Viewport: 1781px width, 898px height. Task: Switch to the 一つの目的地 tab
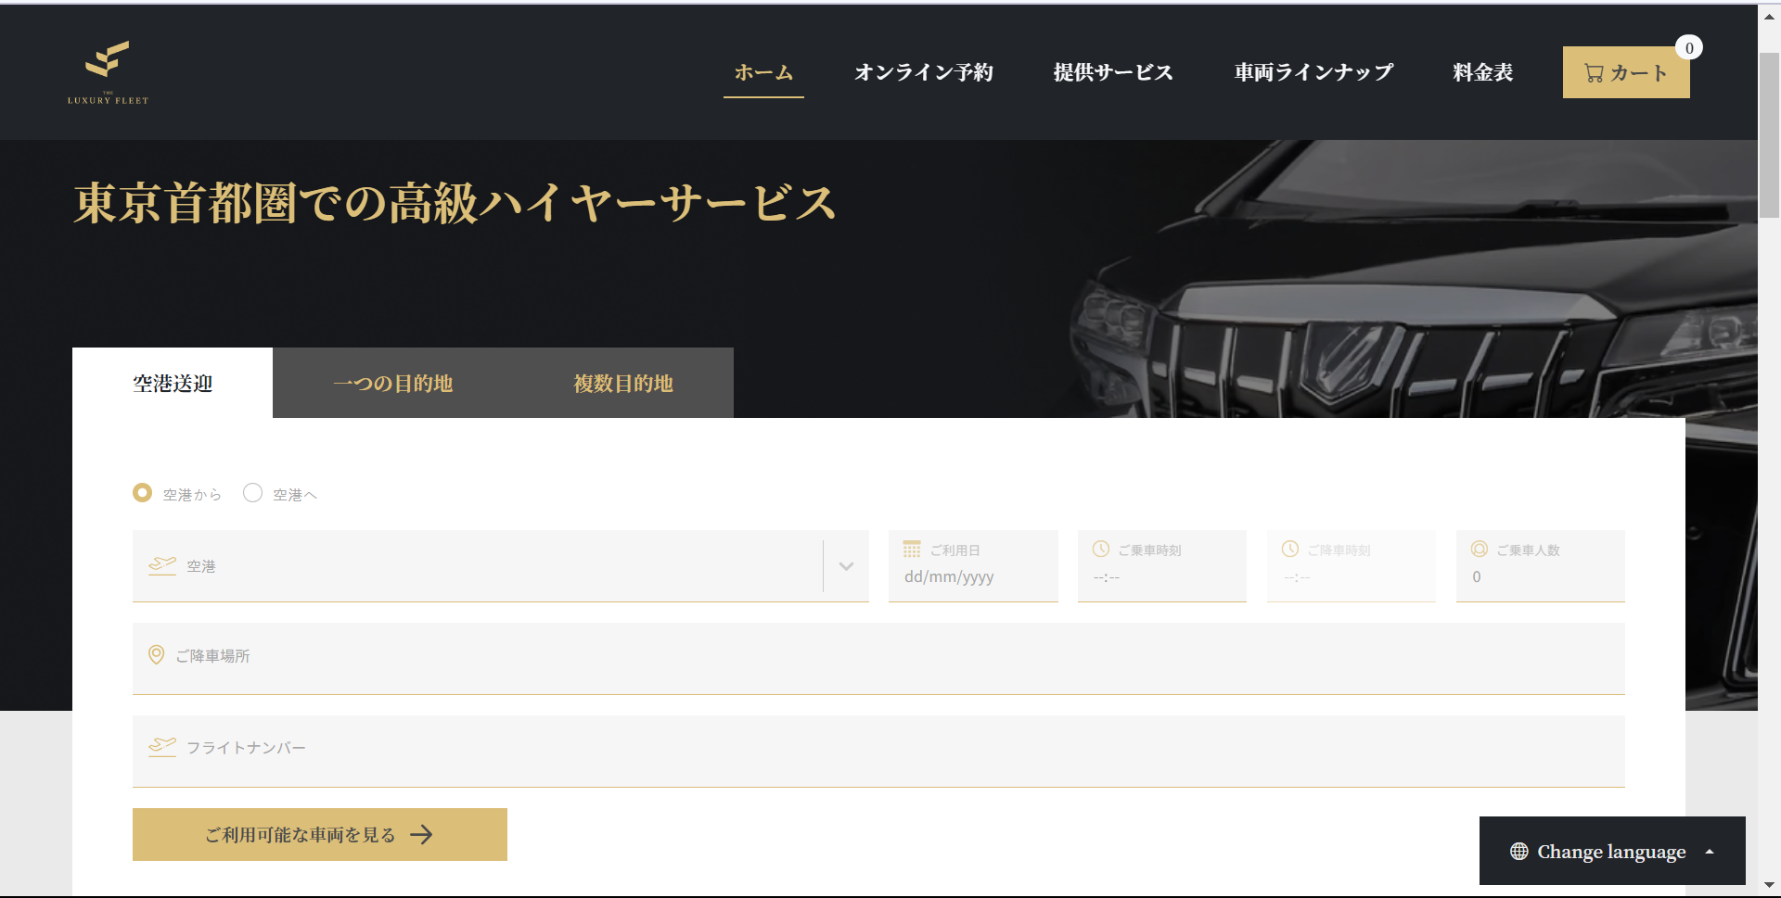tap(392, 384)
